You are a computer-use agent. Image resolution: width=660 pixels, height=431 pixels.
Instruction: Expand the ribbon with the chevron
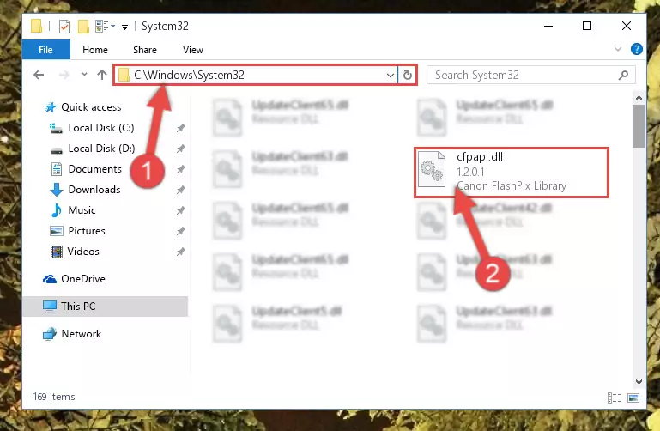click(617, 49)
